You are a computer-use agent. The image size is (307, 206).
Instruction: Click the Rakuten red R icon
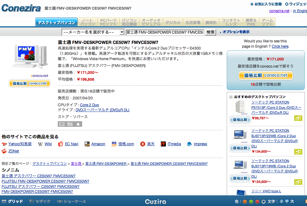(x=143, y=144)
